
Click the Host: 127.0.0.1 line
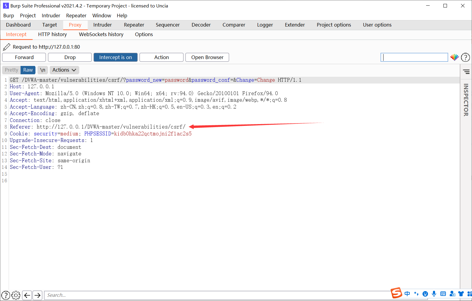32,87
